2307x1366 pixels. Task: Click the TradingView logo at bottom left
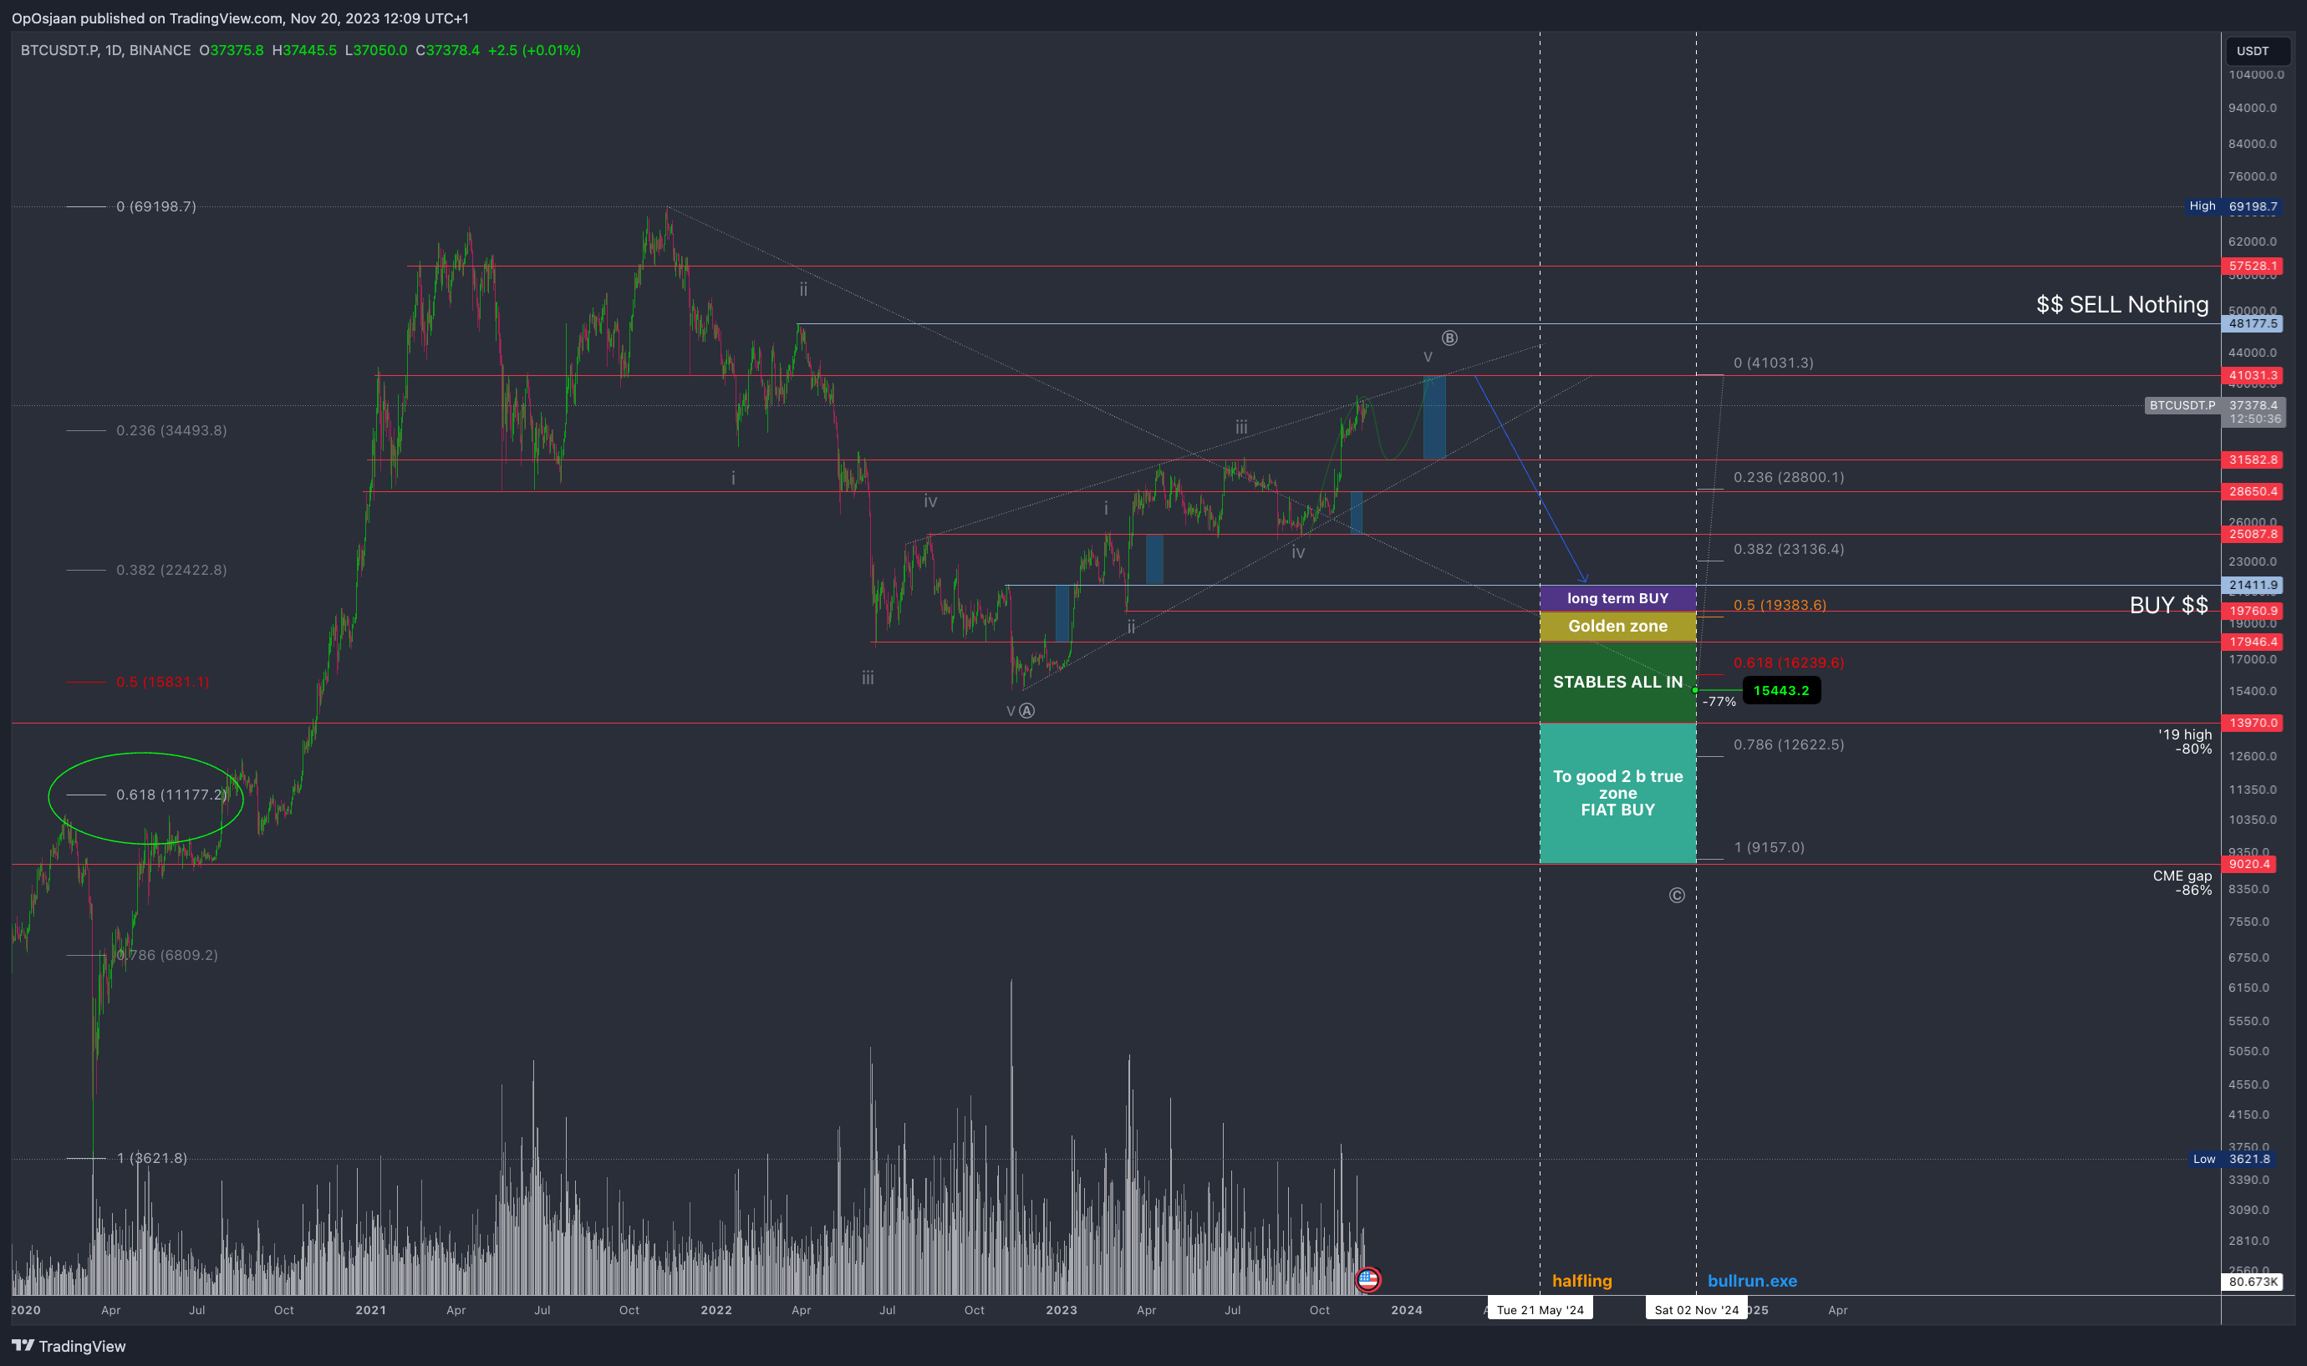[69, 1346]
